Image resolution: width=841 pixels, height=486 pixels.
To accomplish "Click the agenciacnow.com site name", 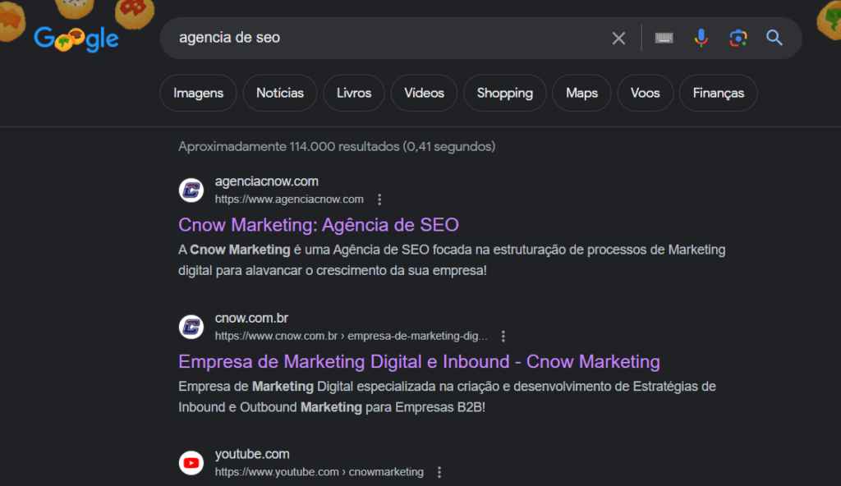I will (x=267, y=181).
